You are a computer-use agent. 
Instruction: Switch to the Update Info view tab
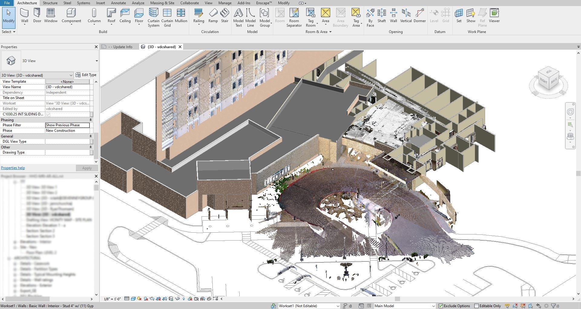(120, 47)
